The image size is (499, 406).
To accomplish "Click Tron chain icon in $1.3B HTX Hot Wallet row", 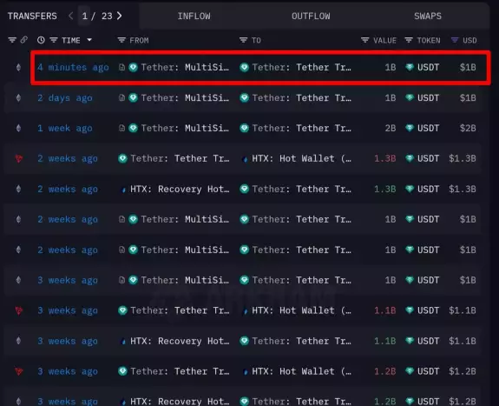I will coord(19,158).
